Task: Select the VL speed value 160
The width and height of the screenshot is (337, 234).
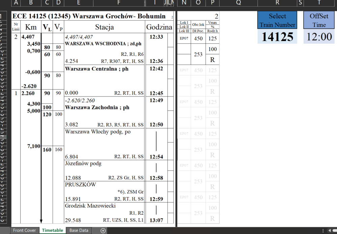Action: pyautogui.click(x=47, y=150)
